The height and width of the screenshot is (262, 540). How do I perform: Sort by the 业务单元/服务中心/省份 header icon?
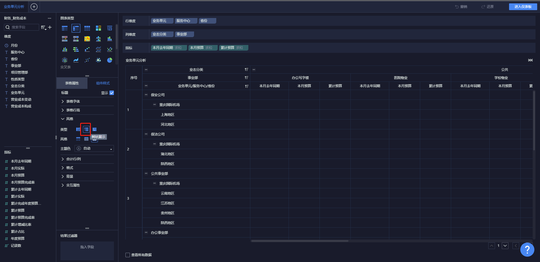[247, 86]
